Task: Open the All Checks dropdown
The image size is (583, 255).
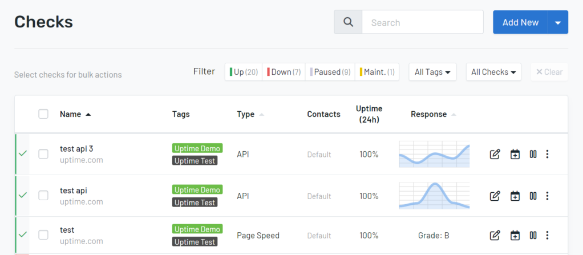Action: (x=493, y=72)
